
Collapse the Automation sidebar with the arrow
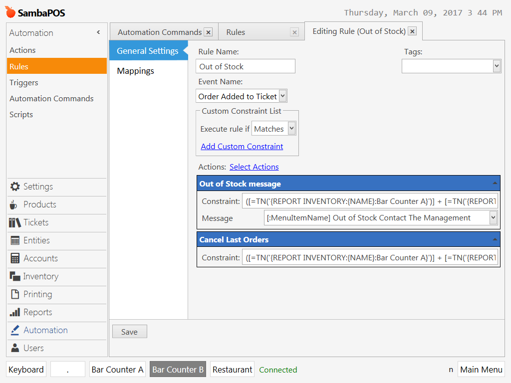coord(98,32)
